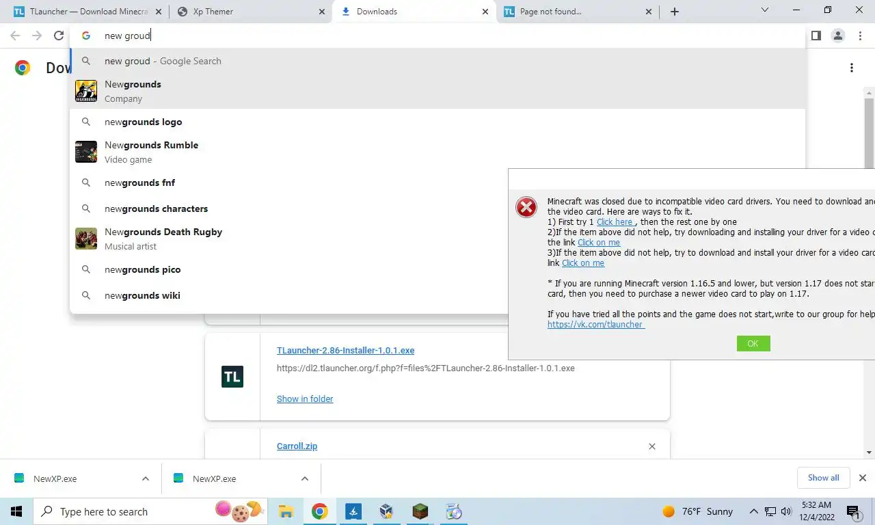This screenshot has width=875, height=525.
Task: Click Newgrounds Death Rugby artist thumbnail
Action: pos(86,239)
